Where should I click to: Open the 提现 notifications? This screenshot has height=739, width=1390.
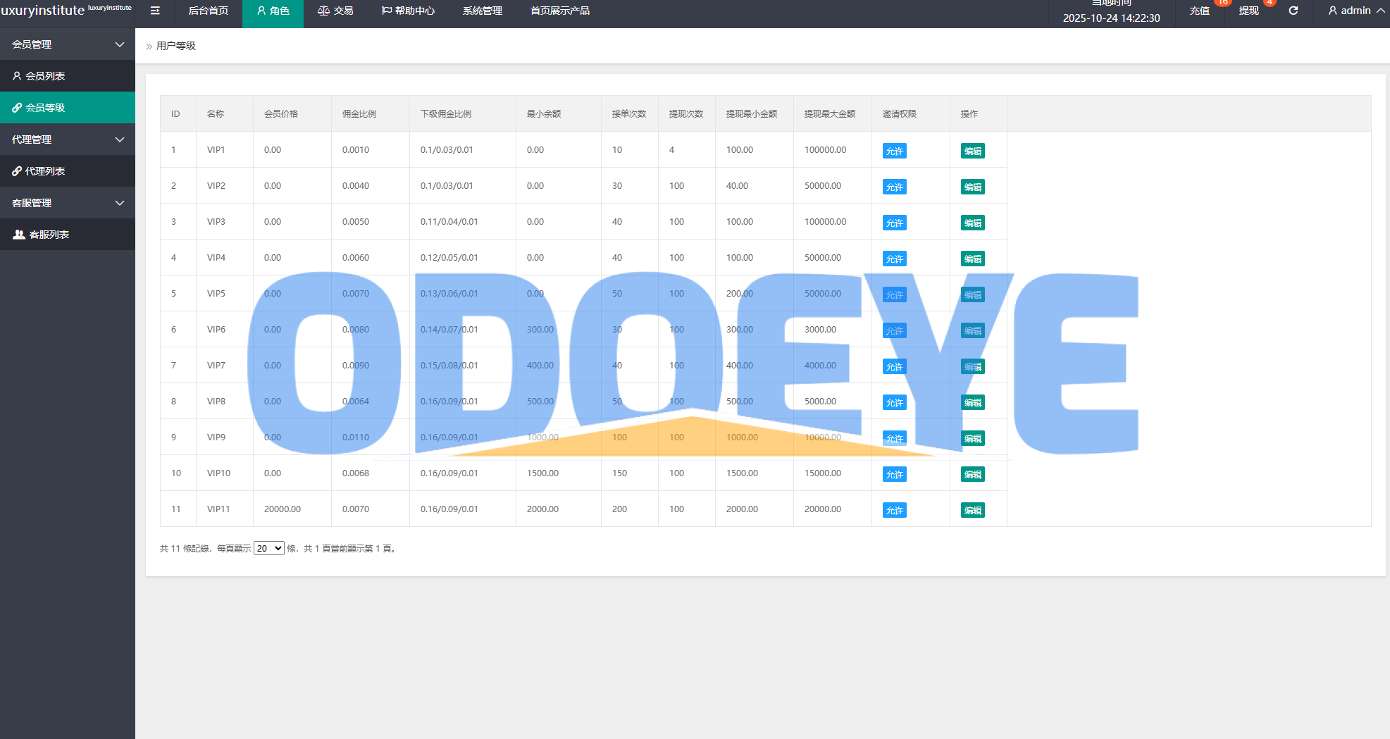pos(1248,11)
